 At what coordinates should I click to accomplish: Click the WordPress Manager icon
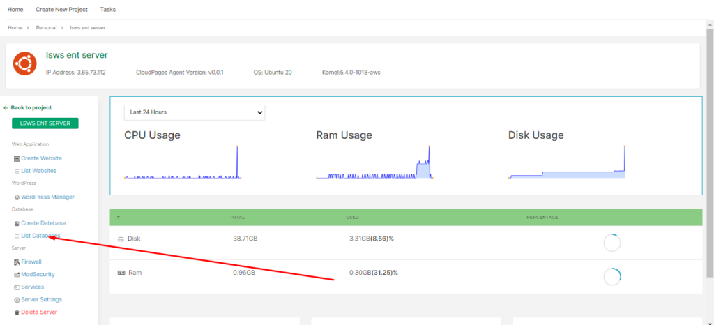(x=17, y=197)
